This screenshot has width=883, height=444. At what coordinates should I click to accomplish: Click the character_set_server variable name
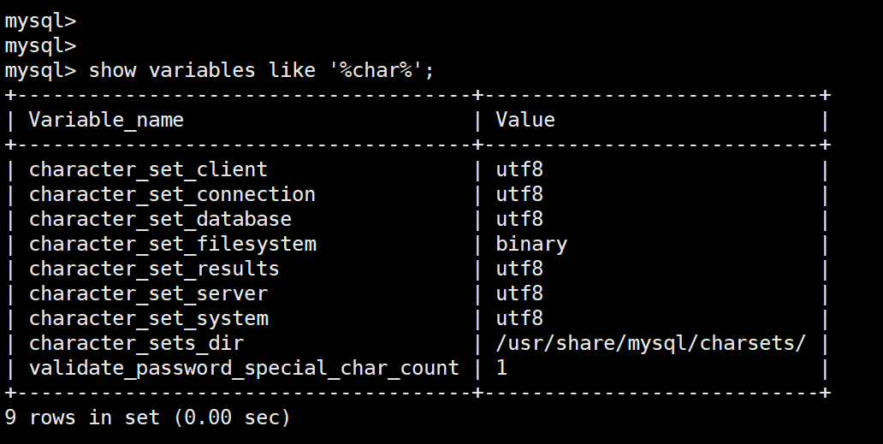click(148, 293)
